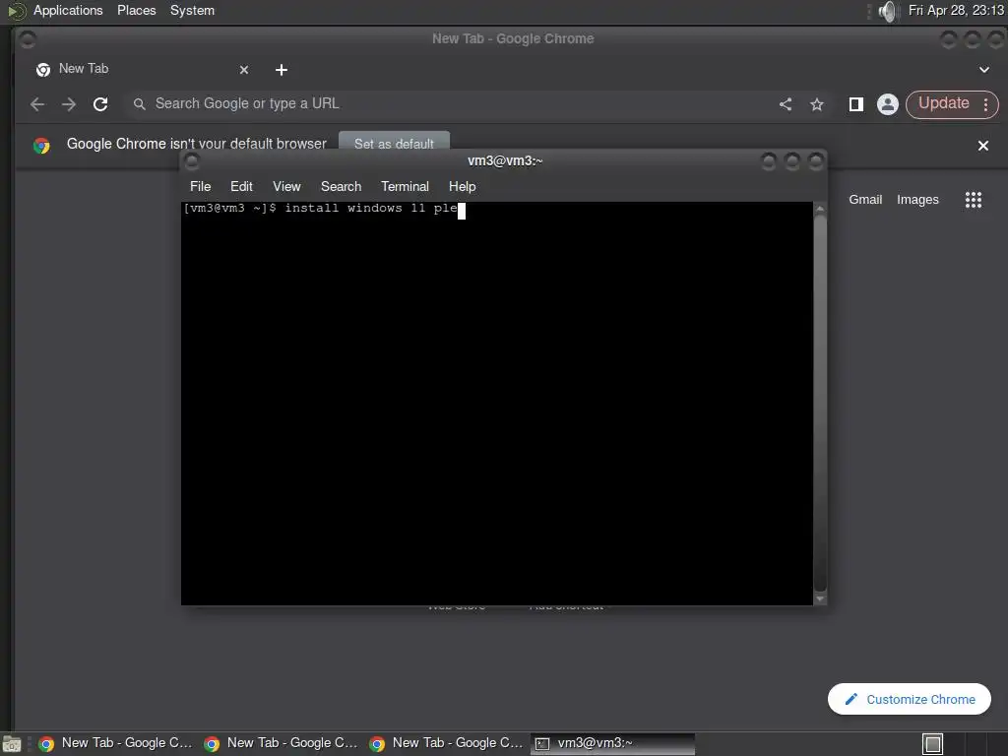Open the terminal Search menu

[341, 186]
